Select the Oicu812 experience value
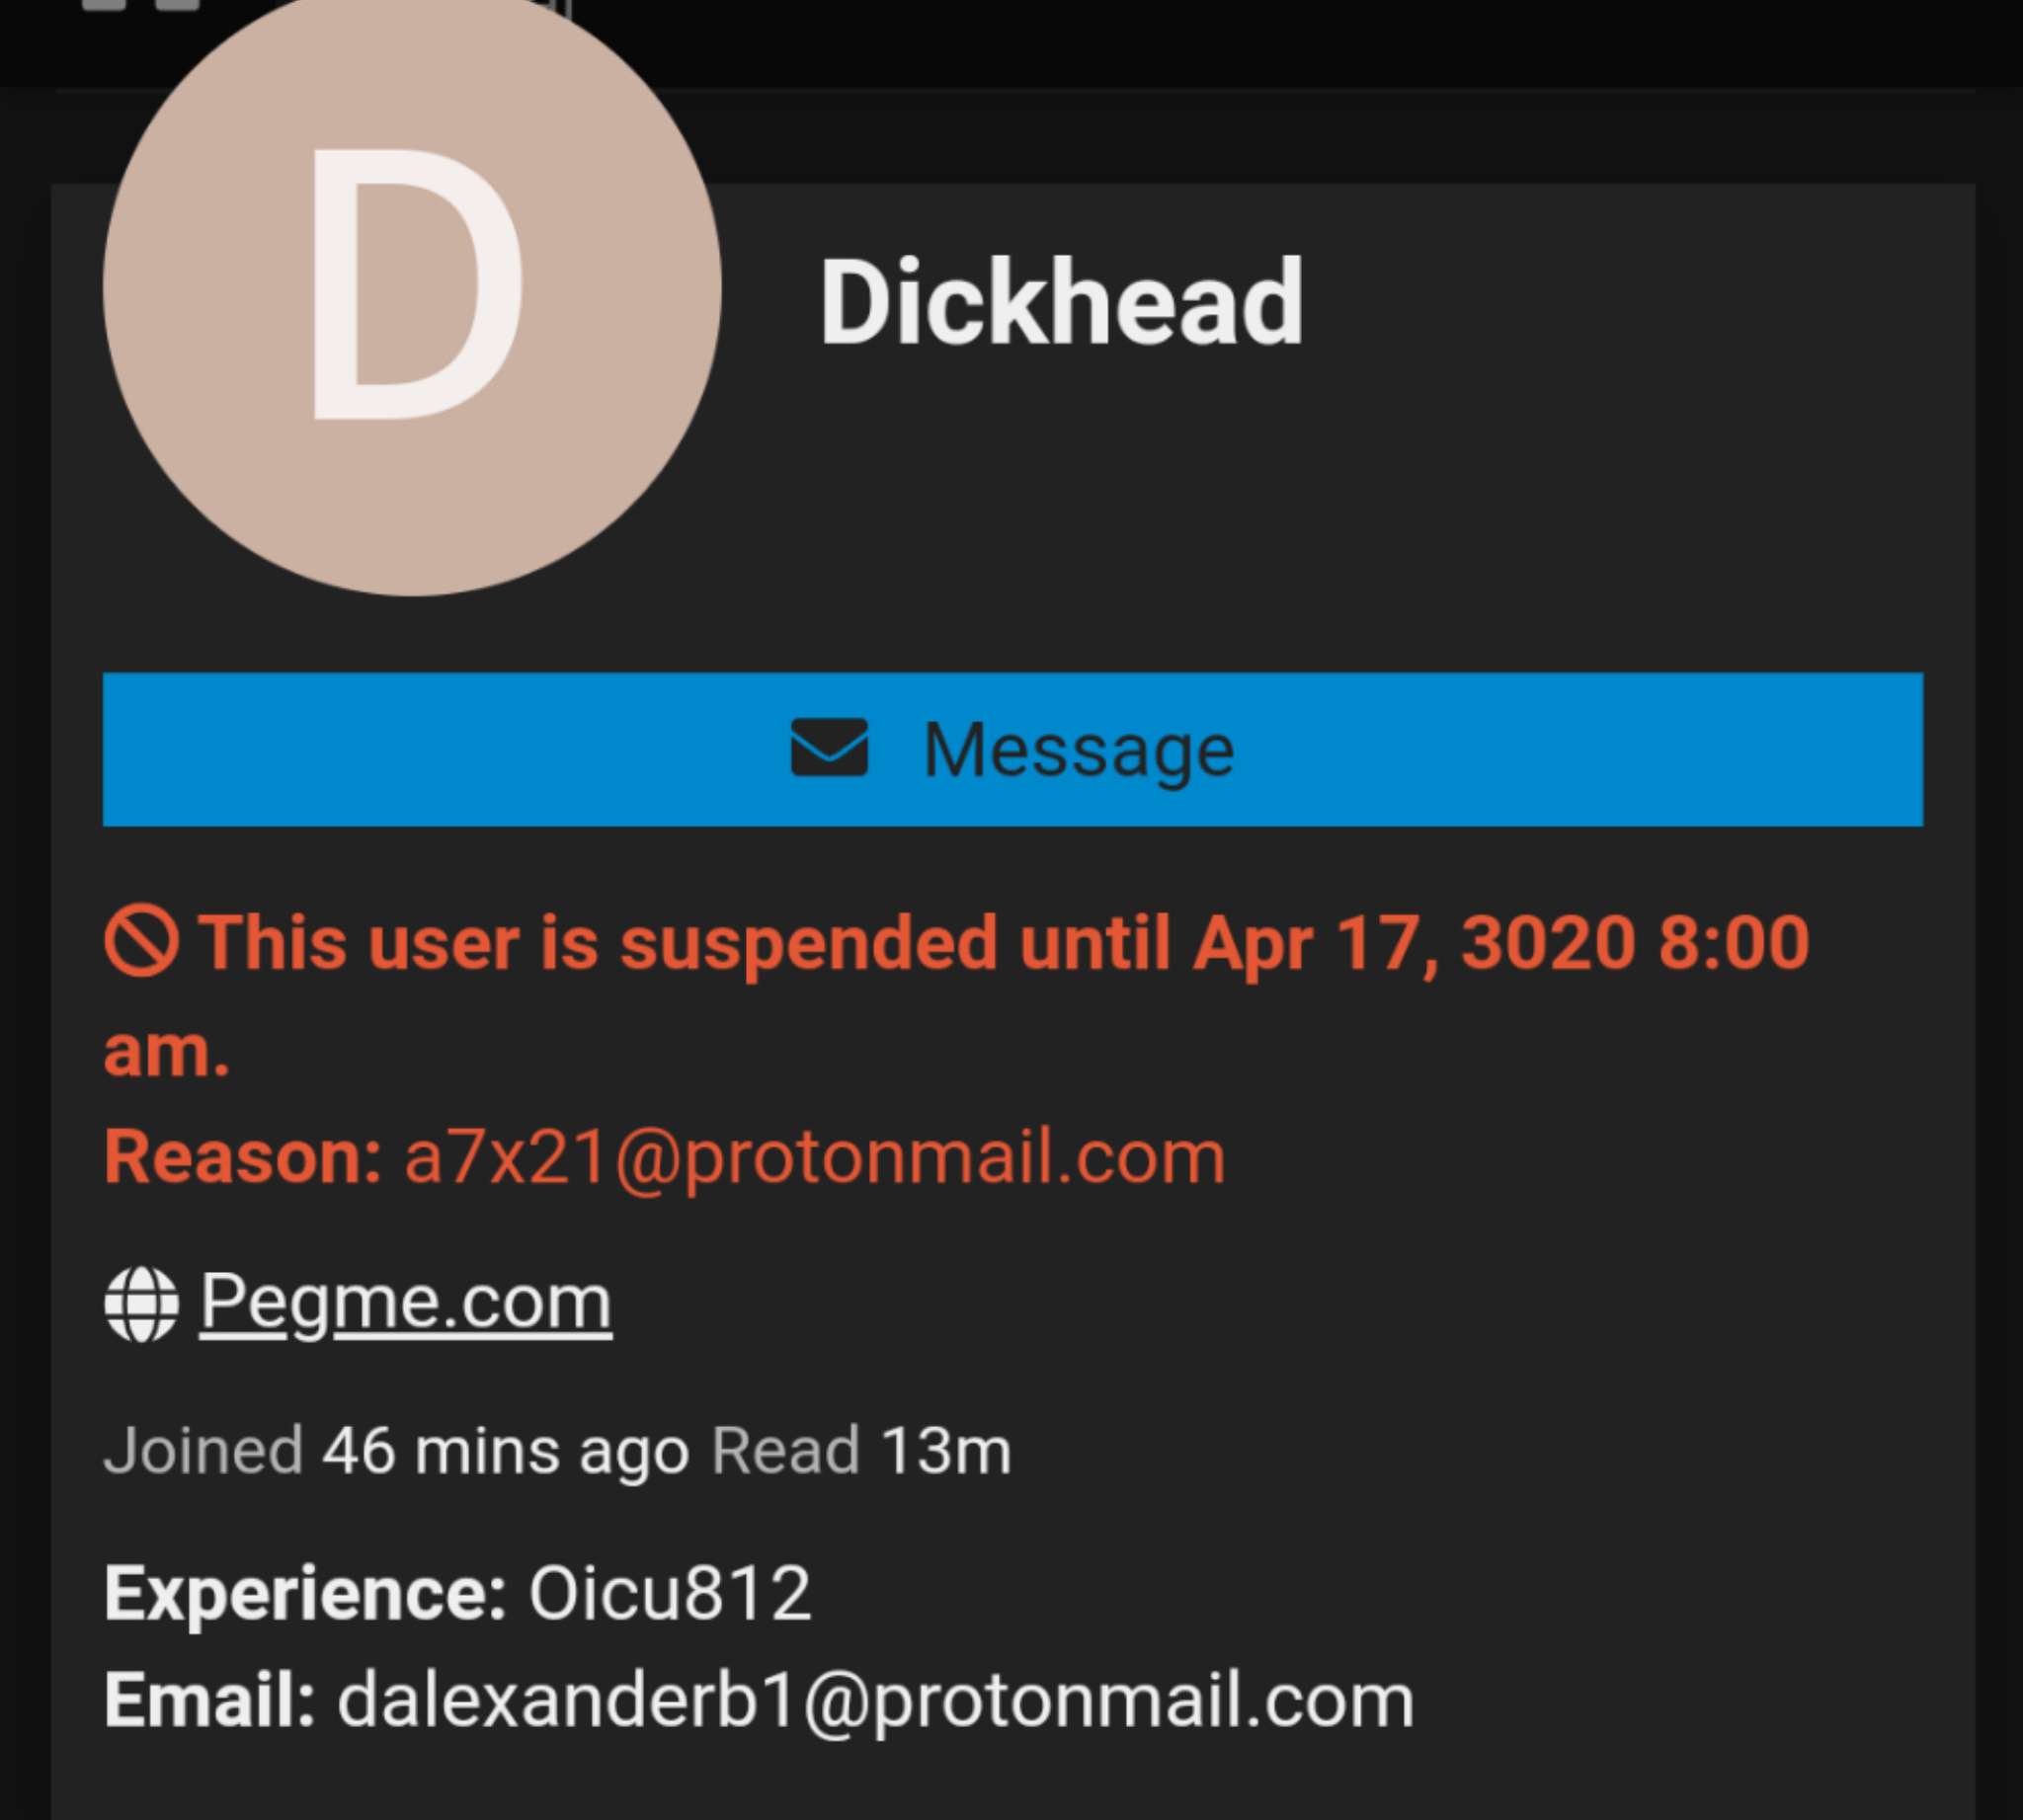The image size is (2023, 1820). point(670,1592)
